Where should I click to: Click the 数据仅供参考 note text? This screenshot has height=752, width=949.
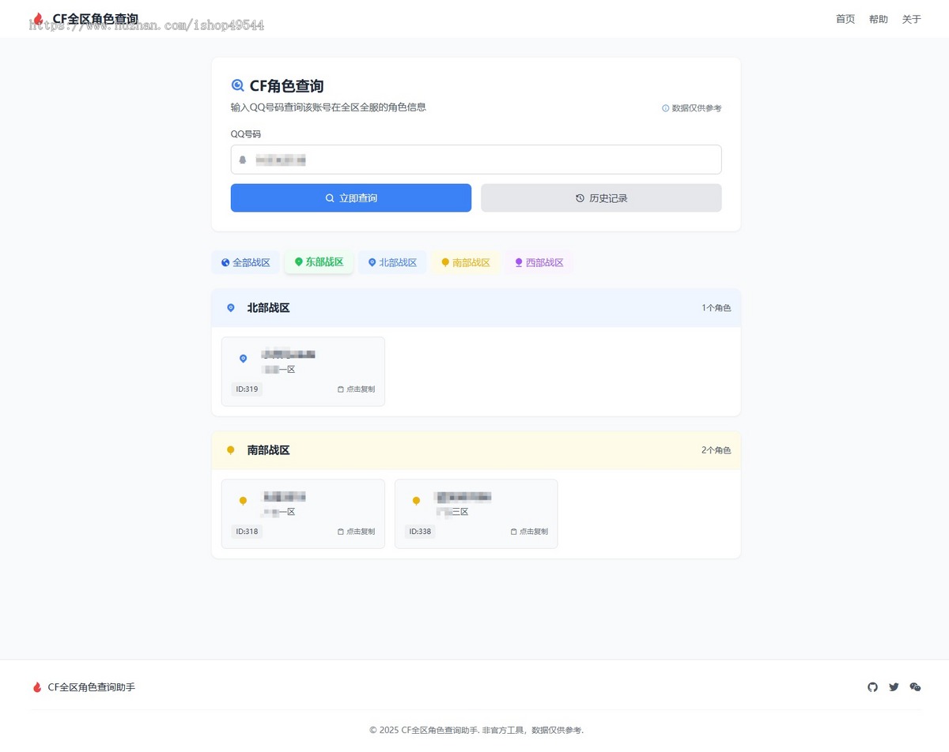[x=697, y=108]
